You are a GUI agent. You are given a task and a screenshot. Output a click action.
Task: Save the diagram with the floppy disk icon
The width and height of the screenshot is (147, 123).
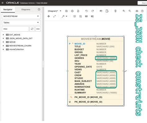pyautogui.click(x=66, y=11)
